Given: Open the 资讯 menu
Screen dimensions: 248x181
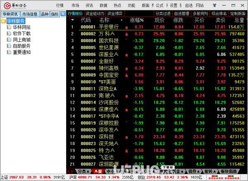Looking at the screenshot, I should coord(89,5).
